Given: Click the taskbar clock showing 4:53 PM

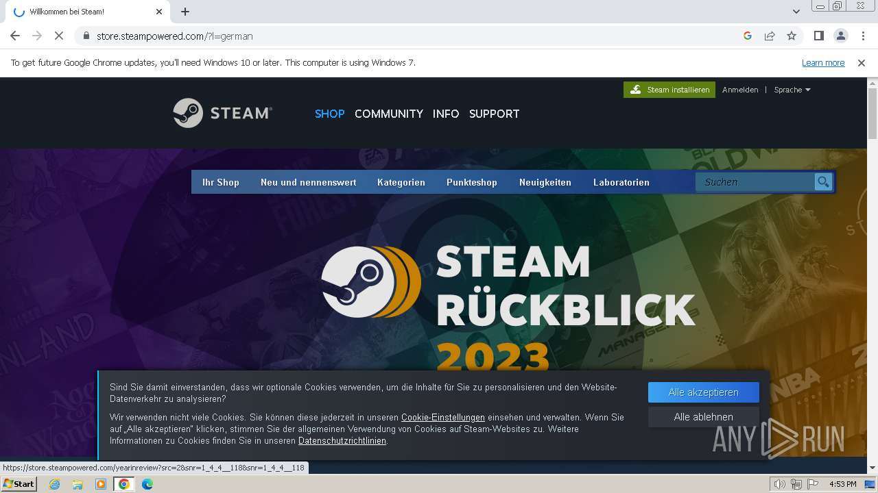Looking at the screenshot, I should (842, 484).
